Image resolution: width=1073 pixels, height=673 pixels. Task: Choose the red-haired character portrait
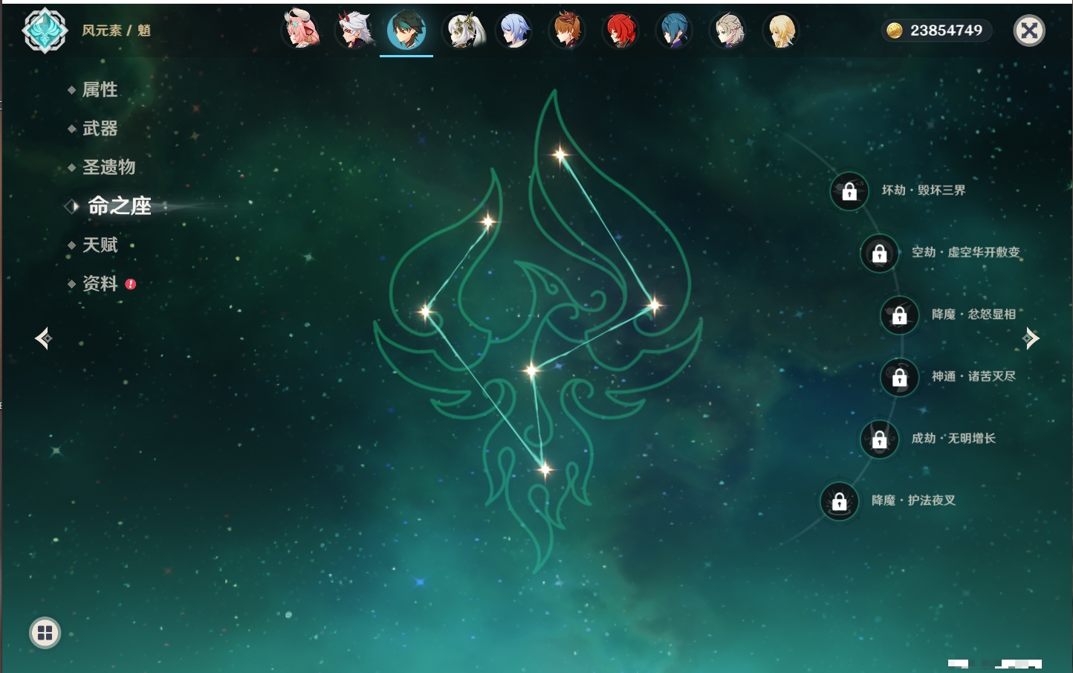[x=620, y=30]
